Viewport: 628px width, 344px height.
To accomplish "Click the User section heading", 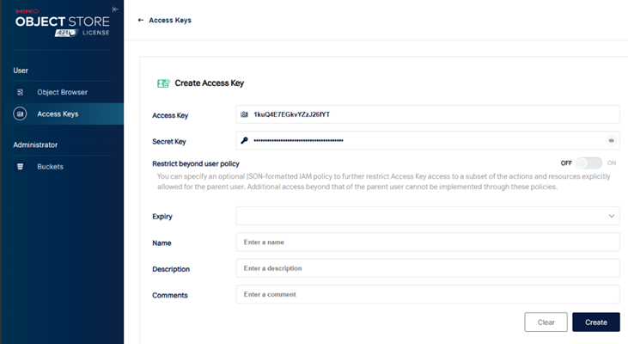I will coord(21,71).
